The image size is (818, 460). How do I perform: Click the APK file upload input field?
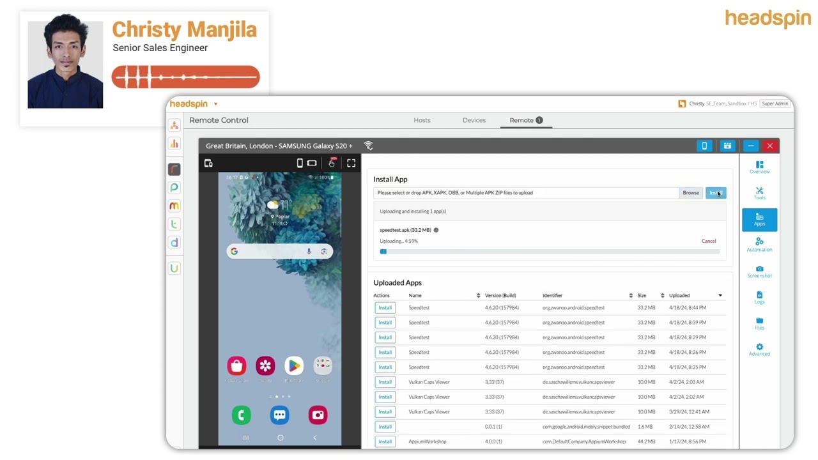(x=527, y=193)
